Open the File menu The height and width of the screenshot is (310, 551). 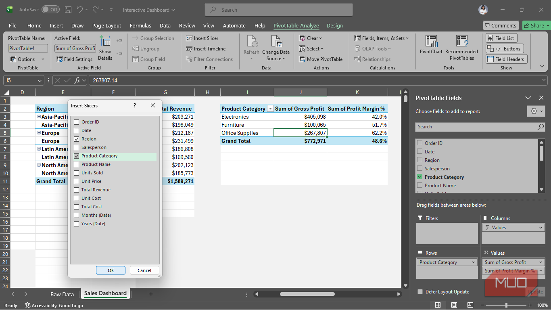click(13, 25)
